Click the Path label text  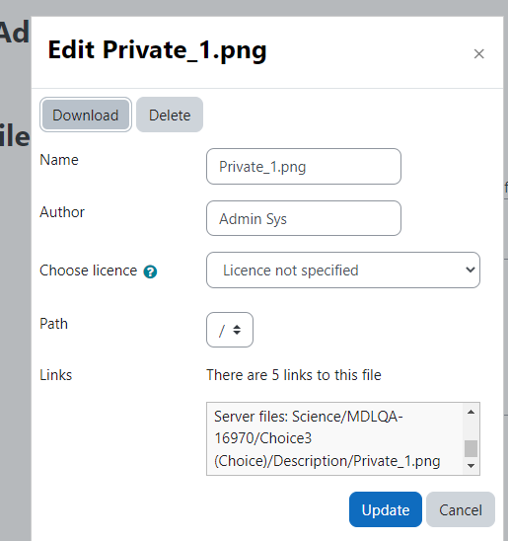click(54, 324)
